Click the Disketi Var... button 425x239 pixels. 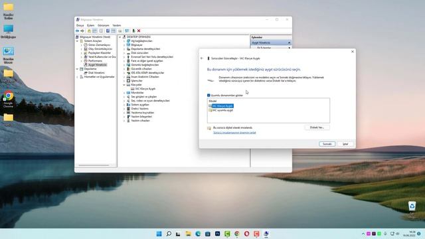click(317, 127)
